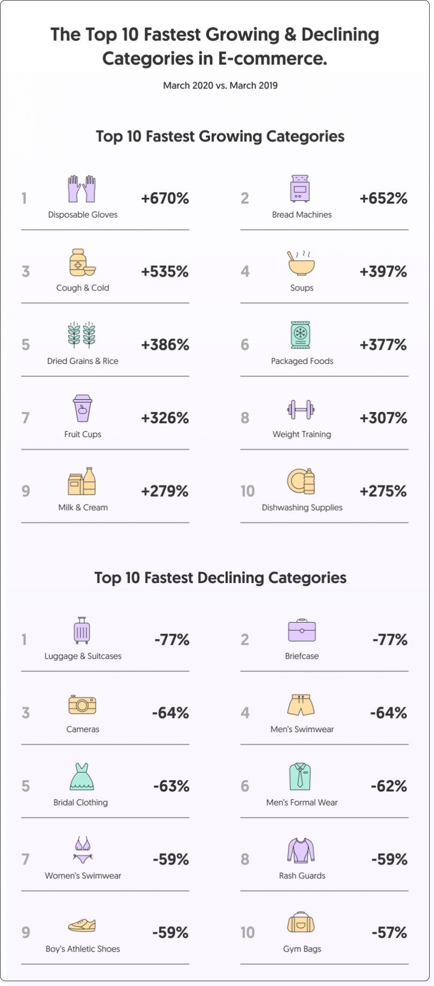The image size is (434, 986).
Task: Select the Fruit Cups icon
Action: [x=83, y=408]
